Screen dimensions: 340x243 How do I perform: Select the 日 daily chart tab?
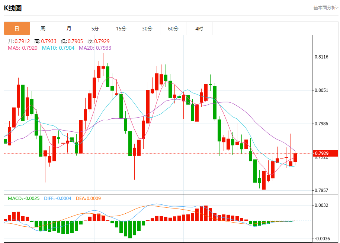[17, 28]
